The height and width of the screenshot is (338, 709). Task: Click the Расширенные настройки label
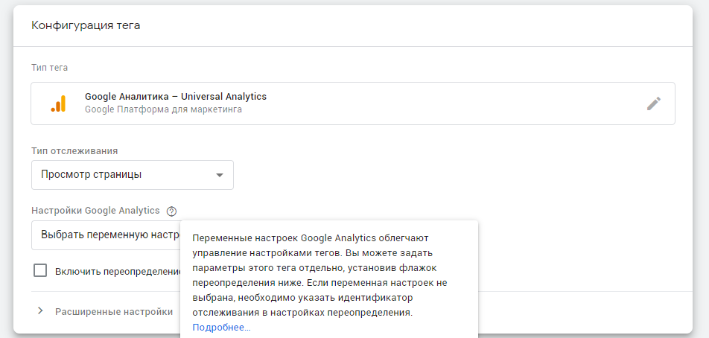pos(114,312)
